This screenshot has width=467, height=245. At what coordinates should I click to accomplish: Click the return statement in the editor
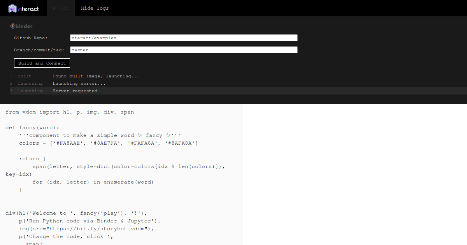click(x=30, y=158)
